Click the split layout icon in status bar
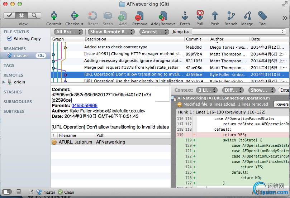 [x=19, y=192]
